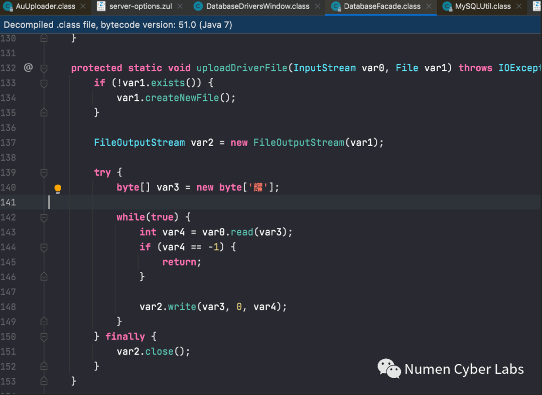The image size is (542, 395).
Task: Collapse the try block on line 139
Action: [x=44, y=172]
